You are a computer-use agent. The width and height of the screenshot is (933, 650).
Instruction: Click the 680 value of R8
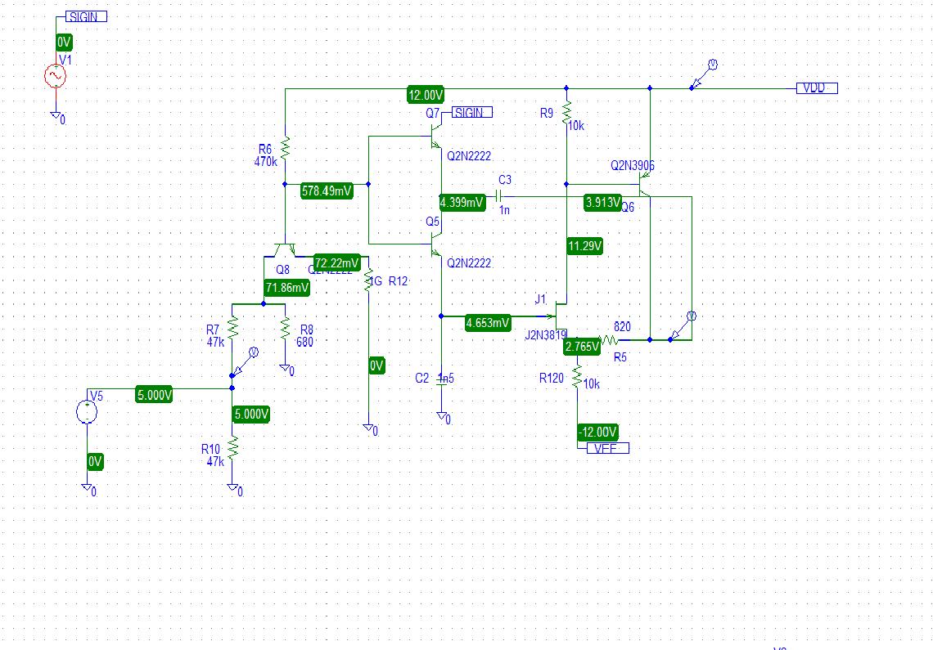click(304, 342)
